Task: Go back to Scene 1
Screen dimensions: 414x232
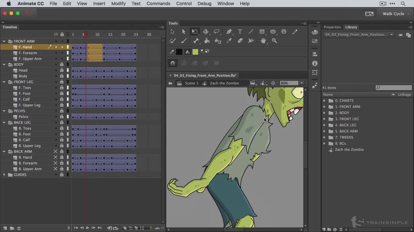Action: click(x=191, y=83)
